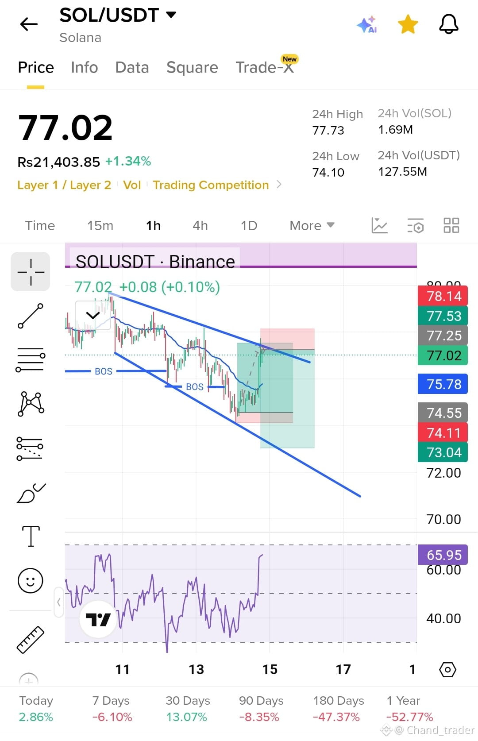Select the 4h interval
The height and width of the screenshot is (741, 478).
point(200,226)
